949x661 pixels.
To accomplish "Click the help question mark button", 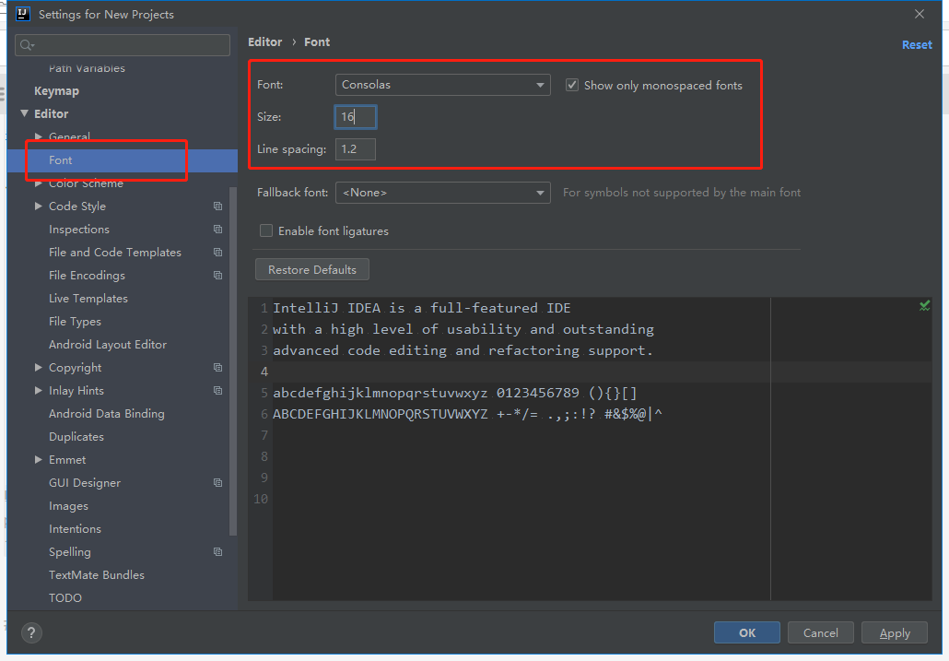I will [31, 633].
